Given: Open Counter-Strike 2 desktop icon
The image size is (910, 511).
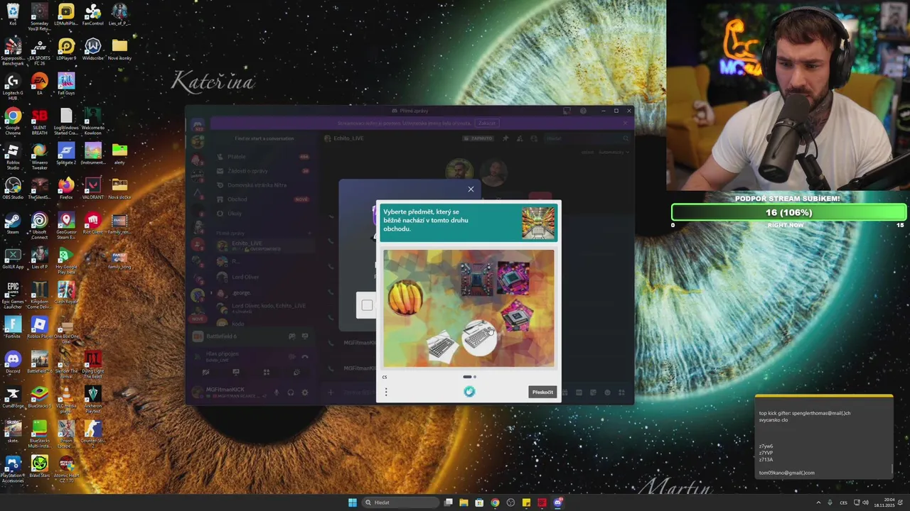Looking at the screenshot, I should 92,434.
